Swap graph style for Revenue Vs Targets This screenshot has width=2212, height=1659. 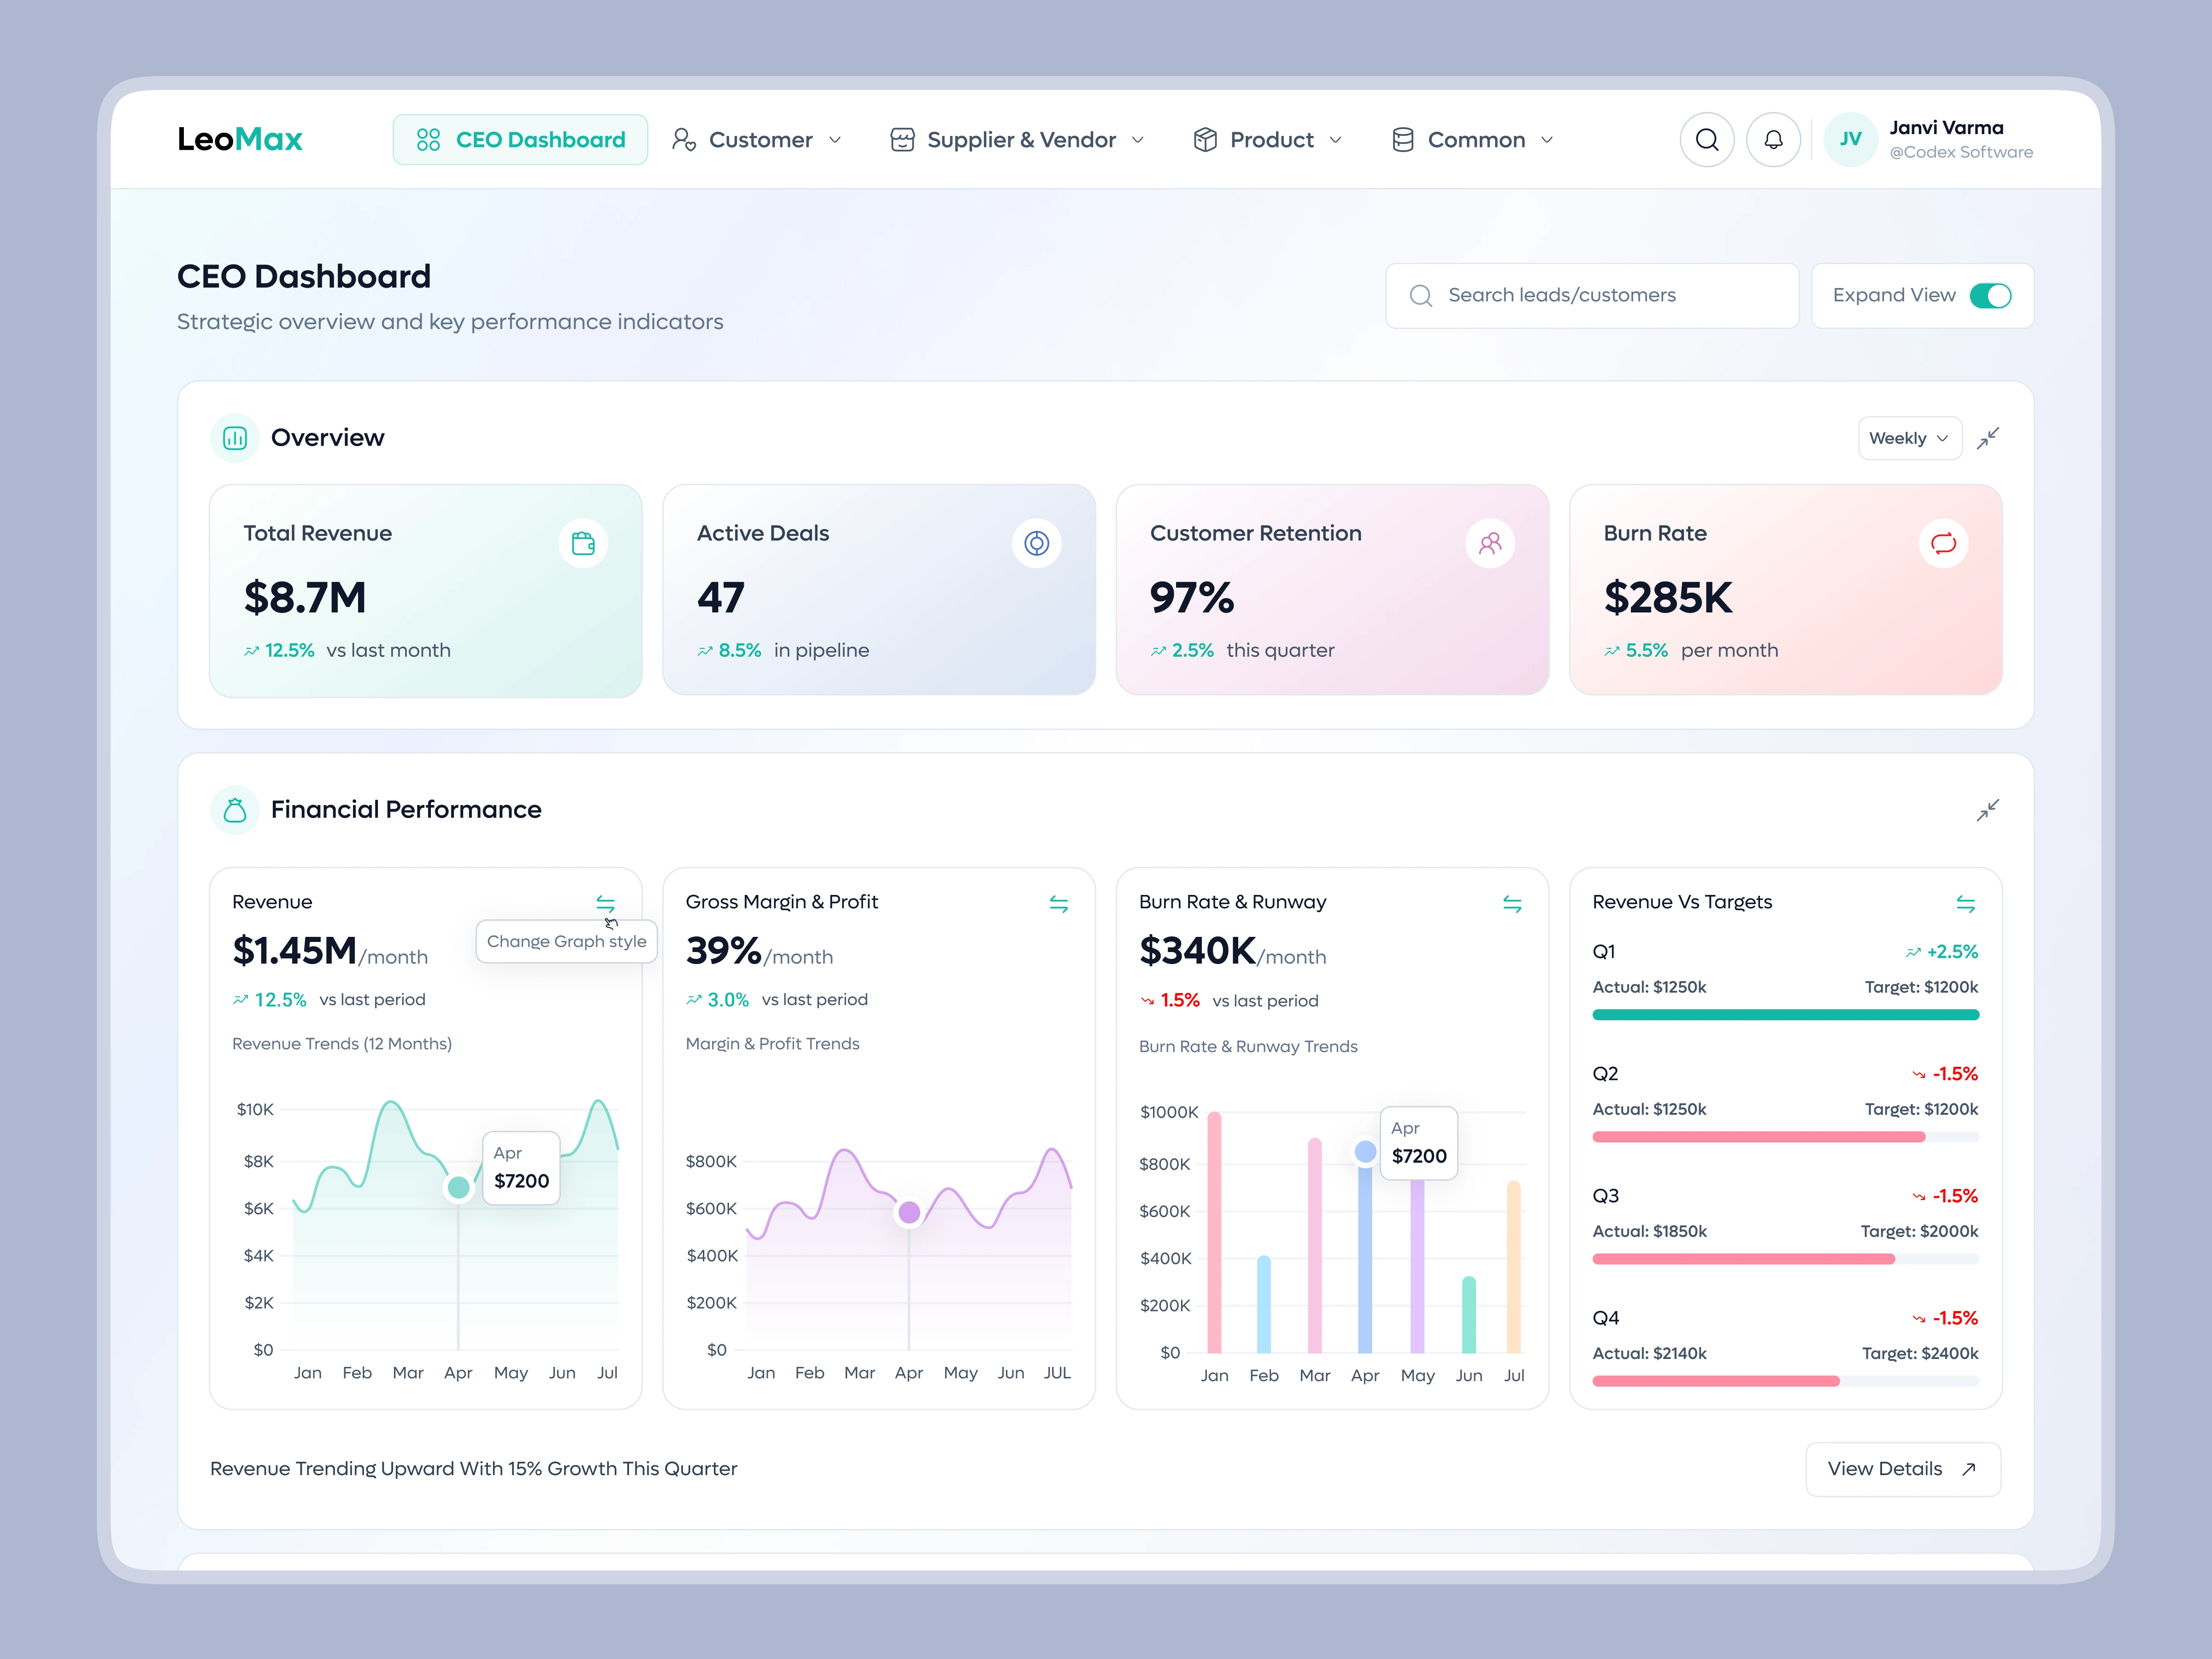[1965, 904]
